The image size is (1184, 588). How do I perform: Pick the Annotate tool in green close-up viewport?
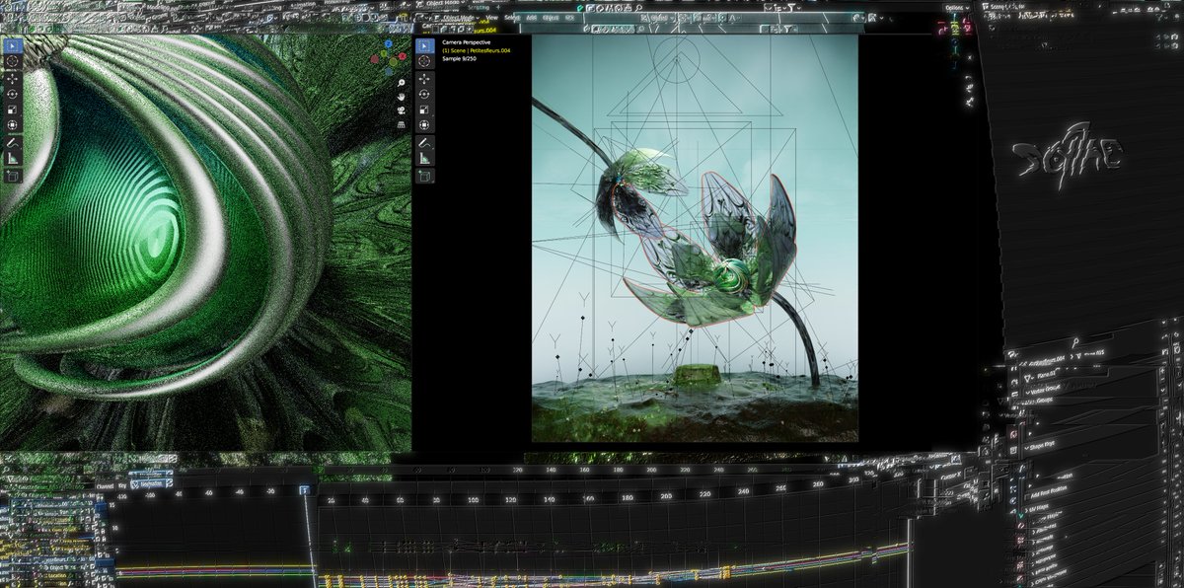[x=11, y=143]
